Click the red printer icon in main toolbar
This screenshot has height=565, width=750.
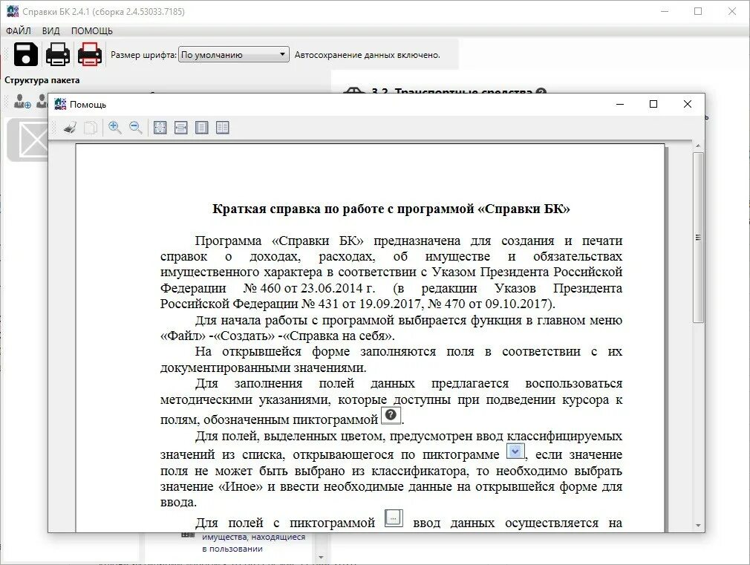click(90, 54)
